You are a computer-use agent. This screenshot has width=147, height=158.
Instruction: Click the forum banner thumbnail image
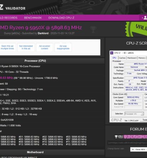tap(131, 137)
